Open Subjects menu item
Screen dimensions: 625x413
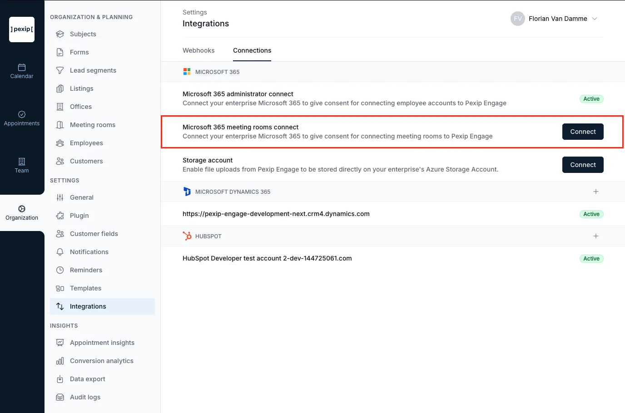click(102, 34)
